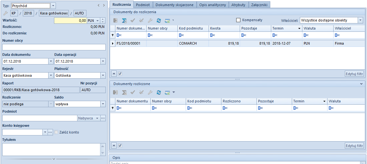Click the export to spreadsheet icon in Dokumenty rozliczone
This screenshot has height=164, width=367.
coord(167,92)
